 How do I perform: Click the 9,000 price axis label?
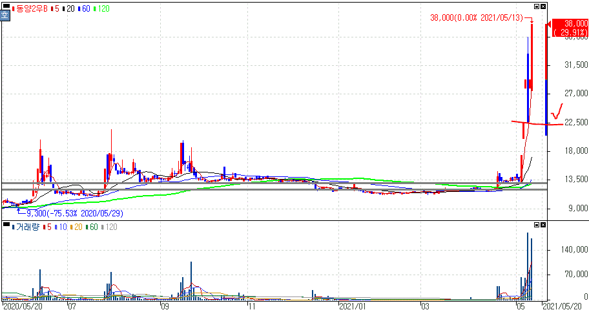click(578, 208)
